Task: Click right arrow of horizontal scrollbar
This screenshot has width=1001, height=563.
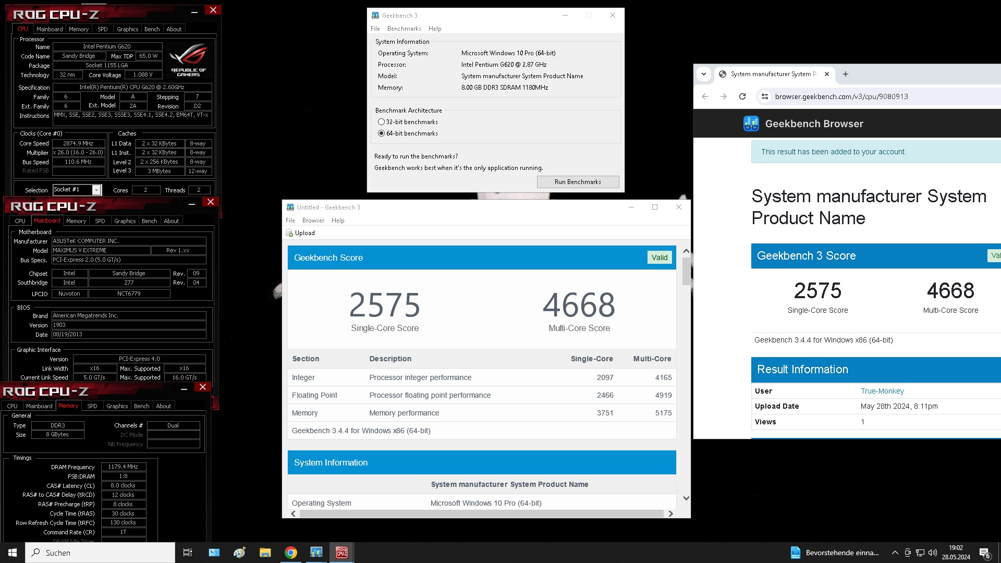Action: tap(670, 513)
